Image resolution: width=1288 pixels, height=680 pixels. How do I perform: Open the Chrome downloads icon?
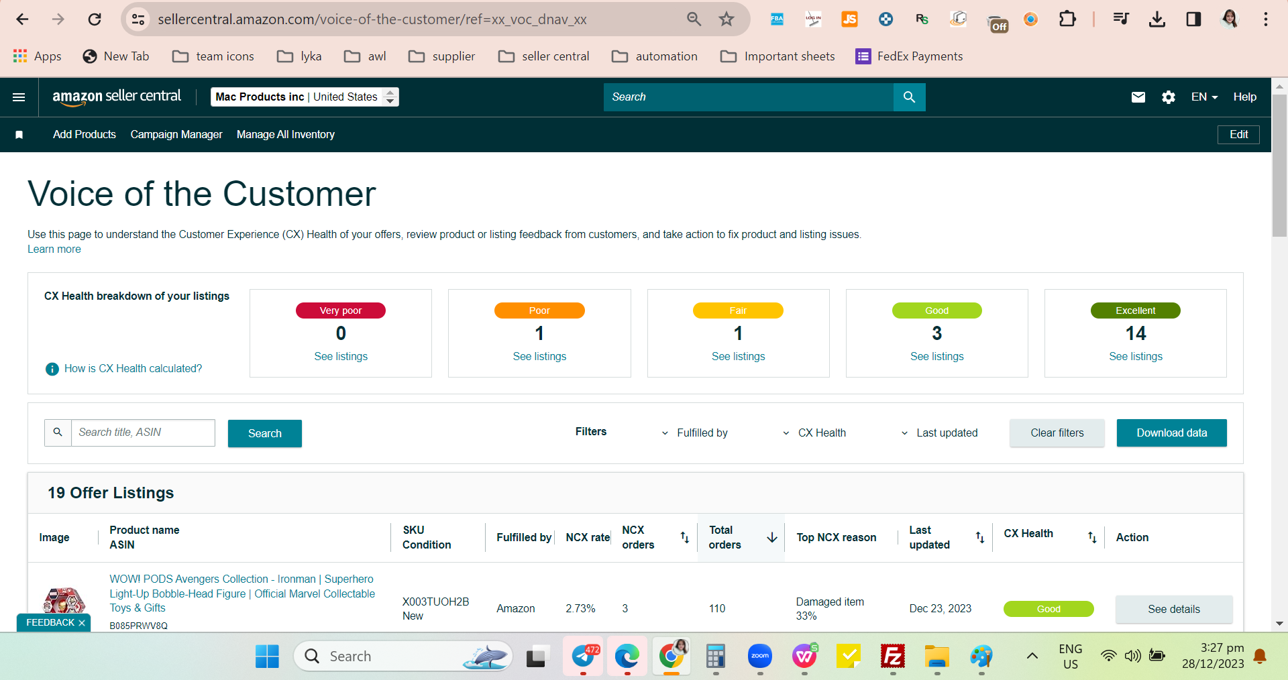click(1157, 19)
